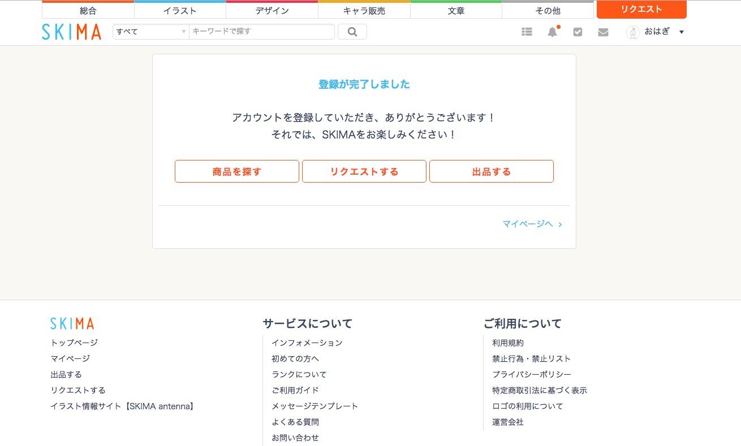Open the footer 出品する link
The width and height of the screenshot is (741, 446).
(x=66, y=374)
